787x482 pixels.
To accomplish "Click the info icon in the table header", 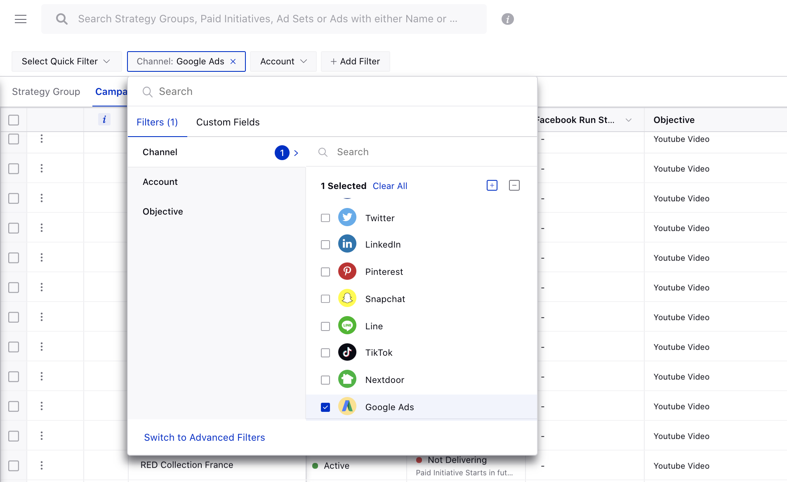I will click(104, 120).
